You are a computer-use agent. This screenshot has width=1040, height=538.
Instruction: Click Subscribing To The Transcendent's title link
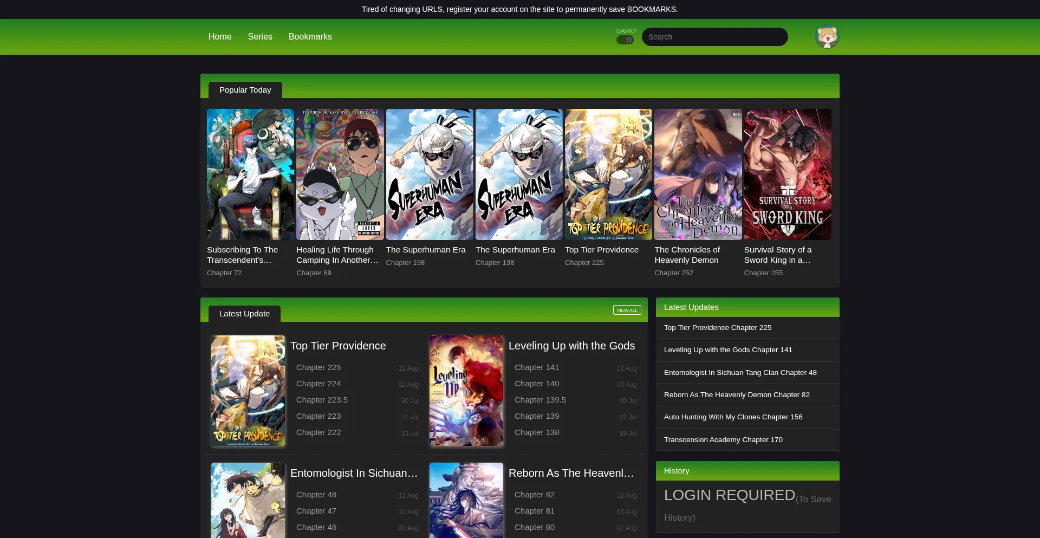(x=243, y=255)
